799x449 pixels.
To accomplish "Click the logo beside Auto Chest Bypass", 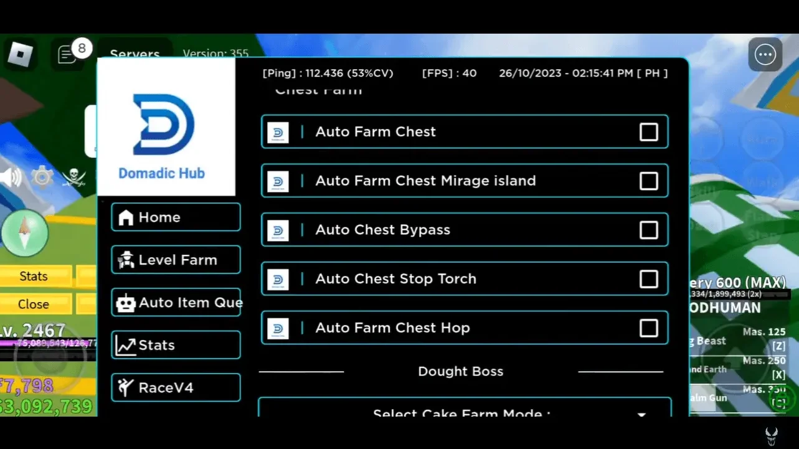I will click(278, 230).
